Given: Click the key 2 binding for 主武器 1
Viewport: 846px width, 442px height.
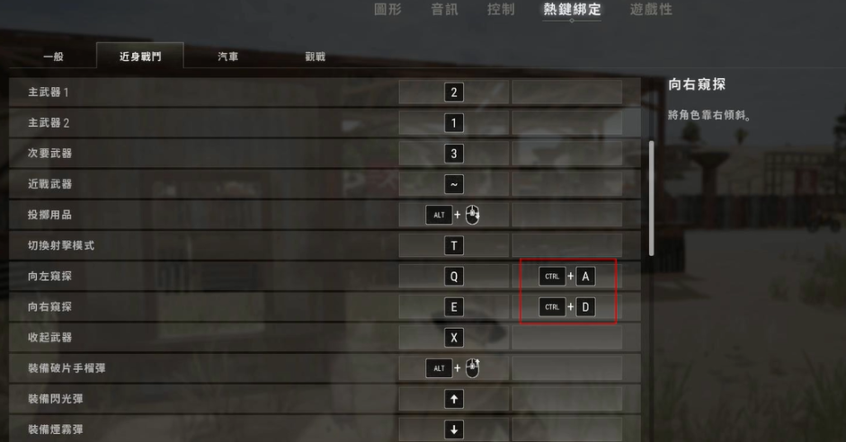Looking at the screenshot, I should click(x=454, y=93).
